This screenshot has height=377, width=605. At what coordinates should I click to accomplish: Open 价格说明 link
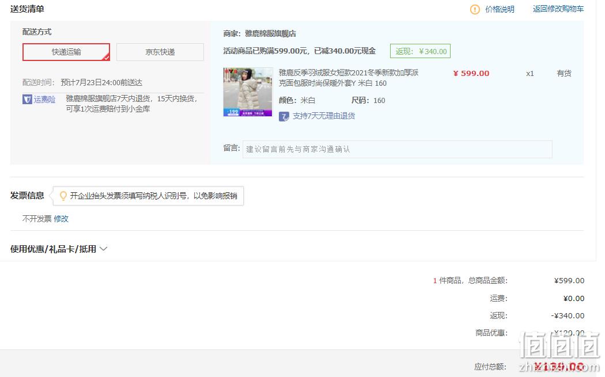[500, 9]
